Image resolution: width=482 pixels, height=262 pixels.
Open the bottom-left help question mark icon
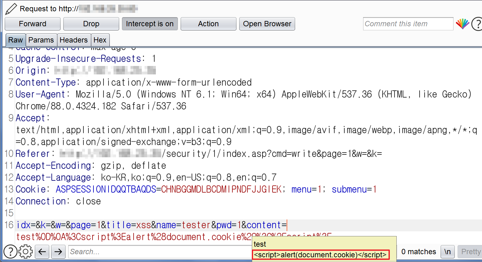[10, 251]
